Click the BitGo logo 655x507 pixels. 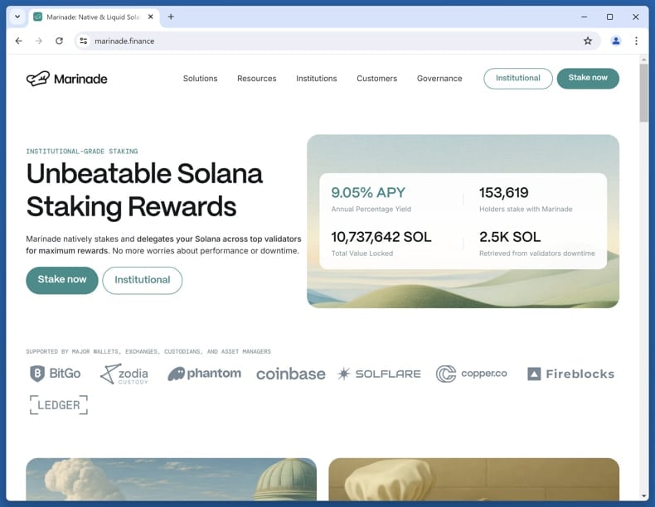[56, 374]
